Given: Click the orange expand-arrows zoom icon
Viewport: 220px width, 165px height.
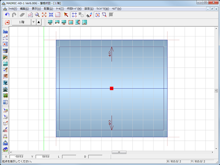Looking at the screenshot, I should [x=44, y=15].
